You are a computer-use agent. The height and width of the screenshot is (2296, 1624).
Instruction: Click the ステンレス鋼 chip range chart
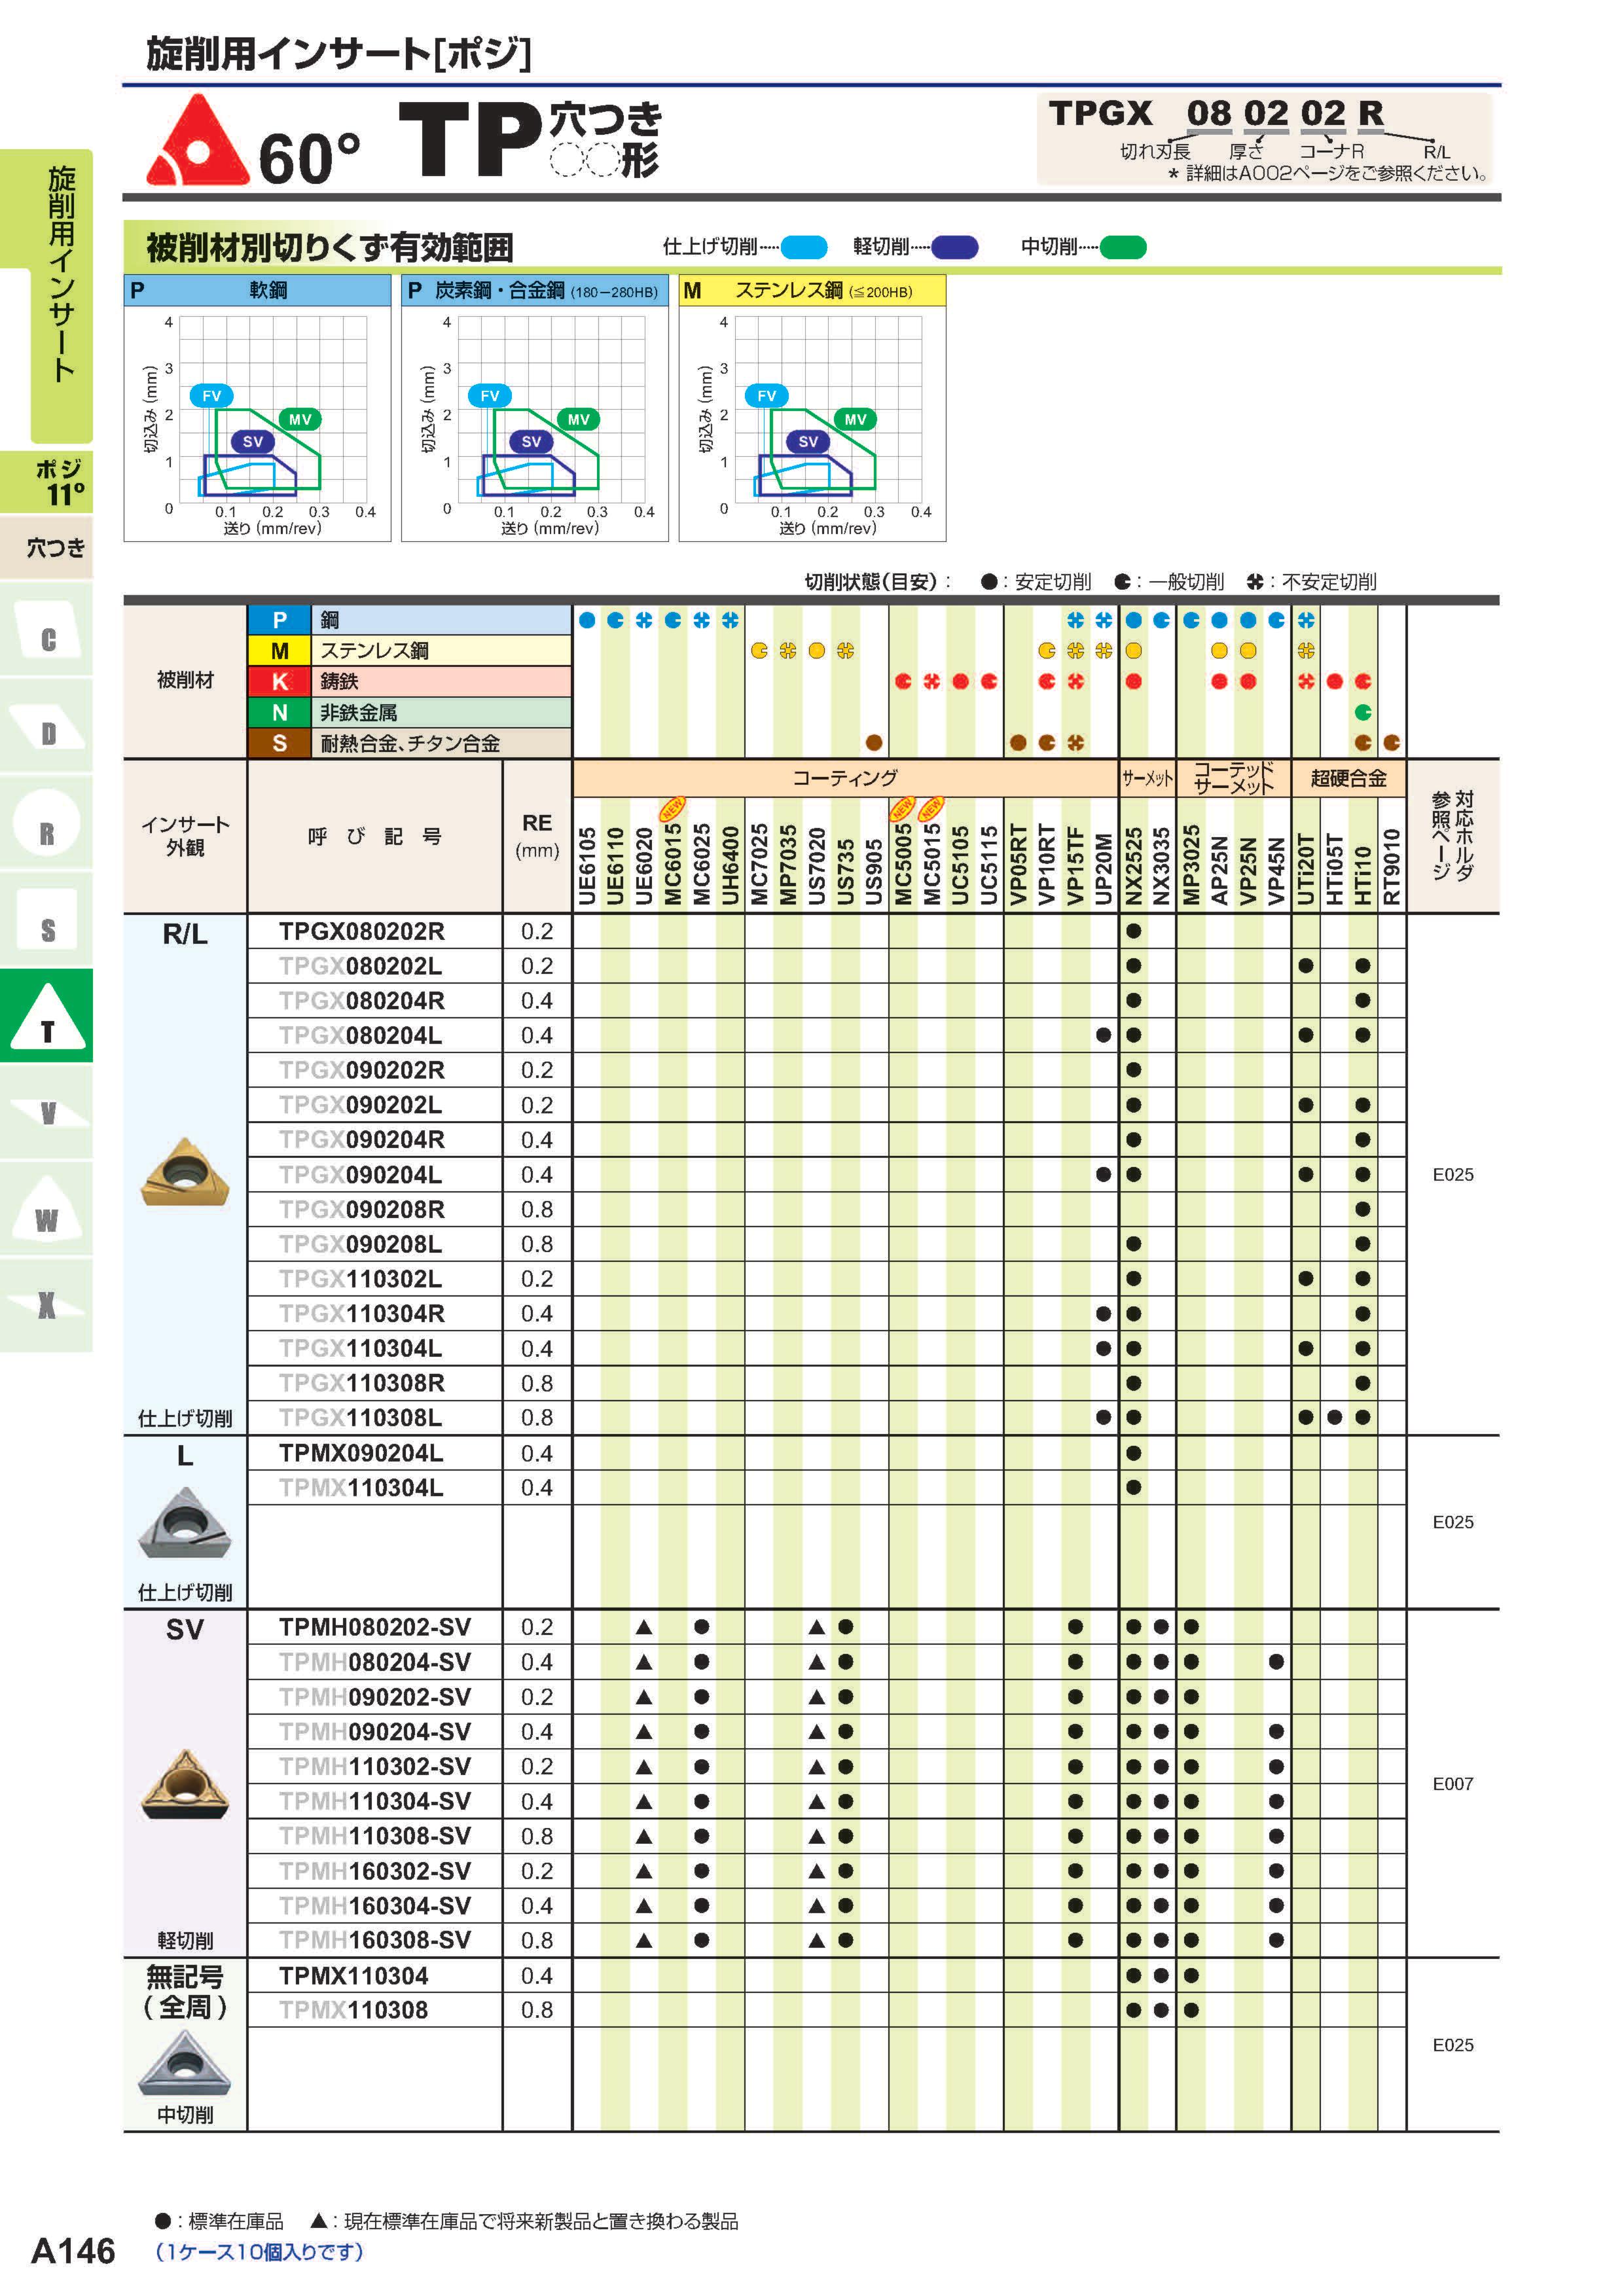click(x=812, y=409)
